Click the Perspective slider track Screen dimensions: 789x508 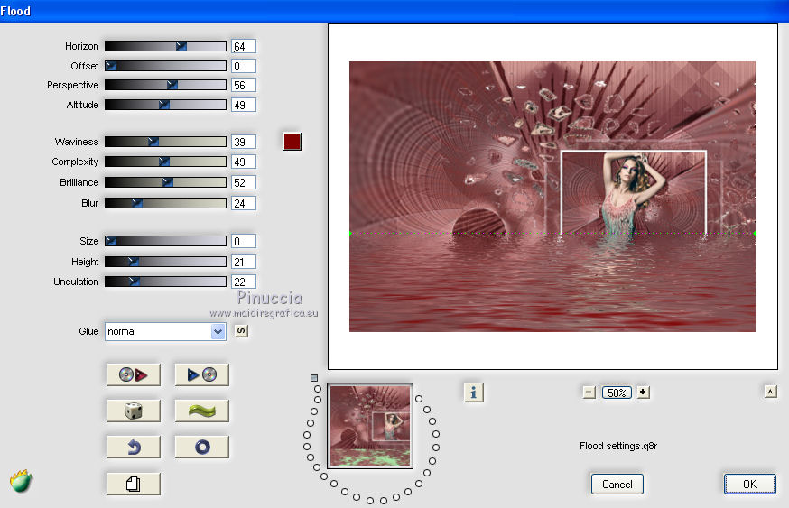pyautogui.click(x=165, y=85)
